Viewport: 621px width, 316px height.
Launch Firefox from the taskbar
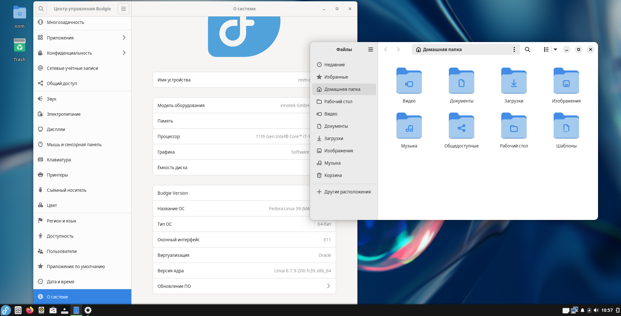pos(30,310)
